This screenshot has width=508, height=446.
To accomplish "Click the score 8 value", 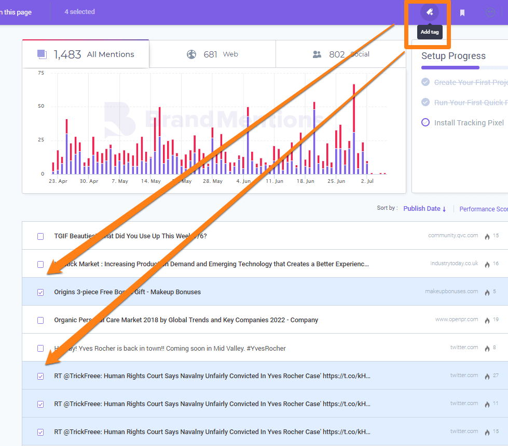I will coord(495,348).
